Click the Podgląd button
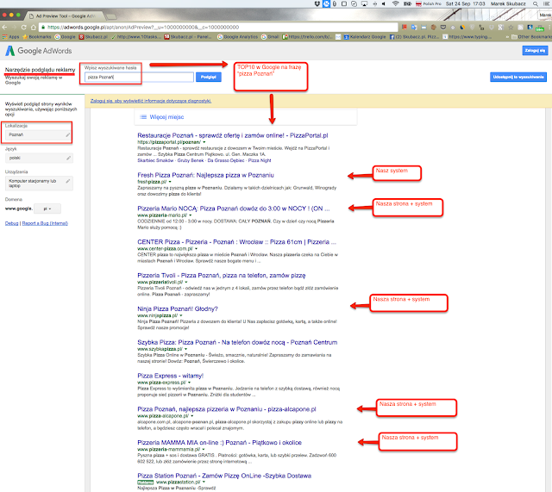Viewport: 552px width, 492px height. pyautogui.click(x=209, y=77)
